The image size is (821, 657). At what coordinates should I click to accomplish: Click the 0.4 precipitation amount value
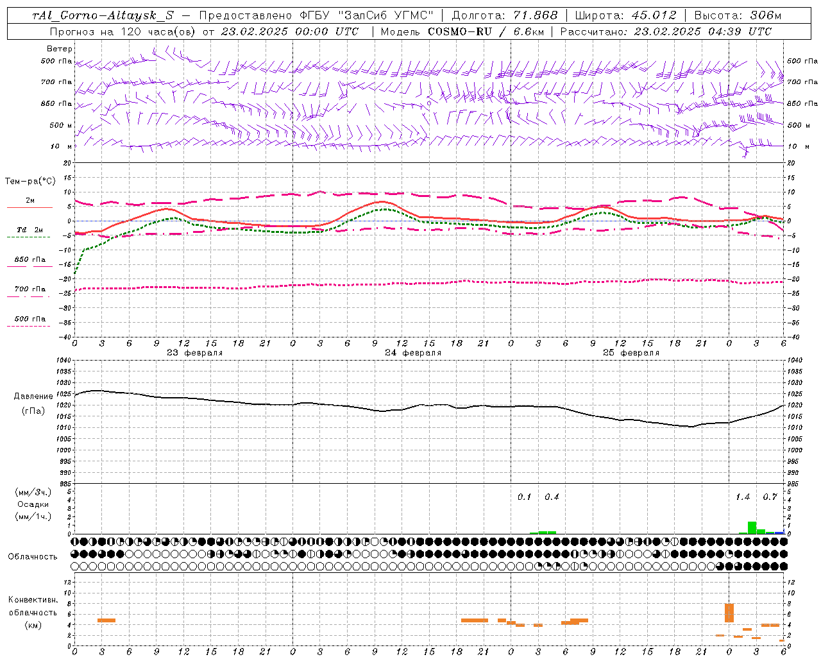pyautogui.click(x=552, y=497)
